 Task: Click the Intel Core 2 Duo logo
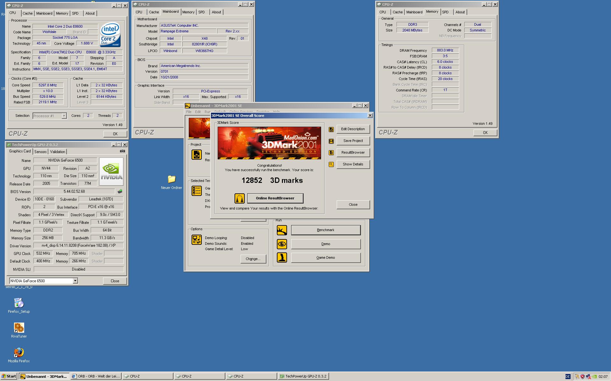tap(110, 35)
